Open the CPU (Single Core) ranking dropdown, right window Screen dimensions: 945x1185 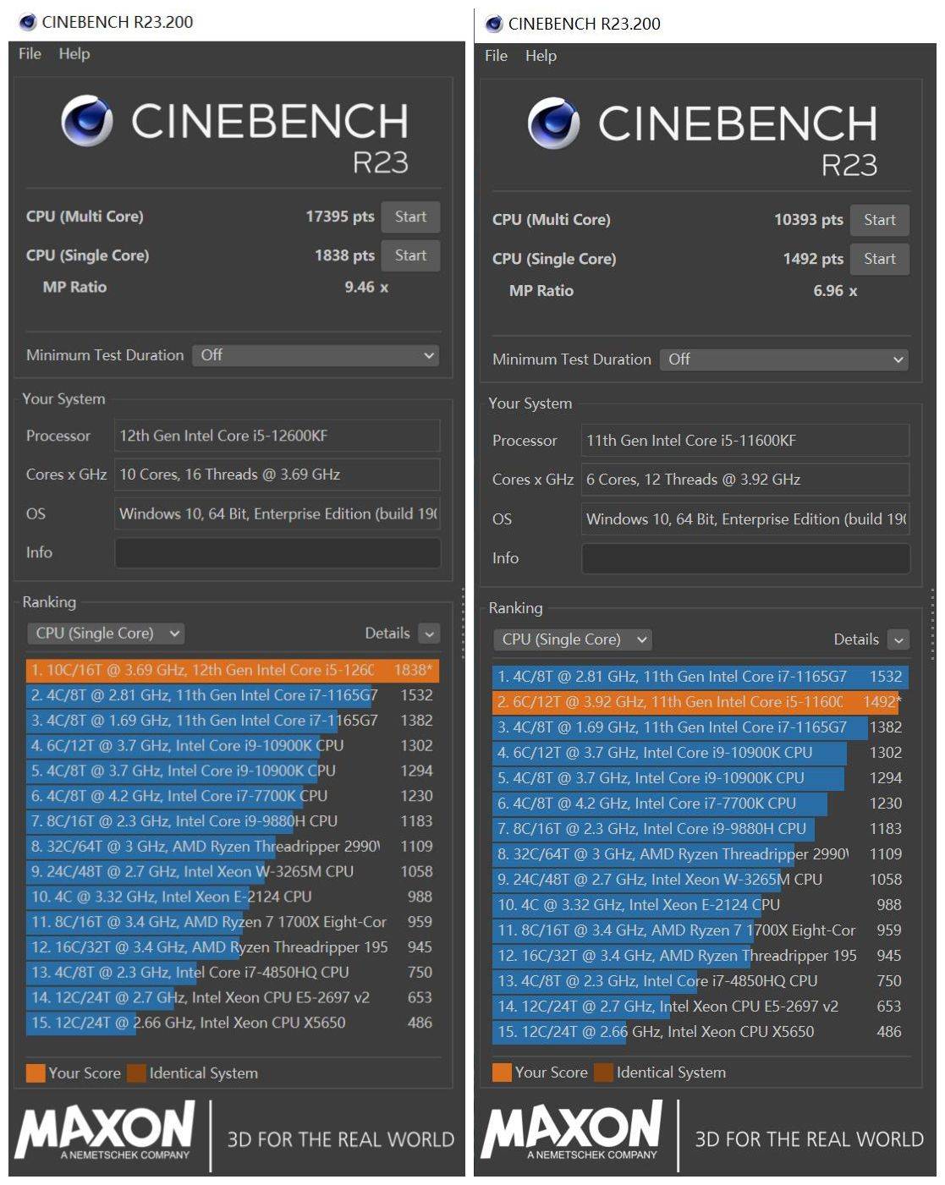(x=572, y=639)
